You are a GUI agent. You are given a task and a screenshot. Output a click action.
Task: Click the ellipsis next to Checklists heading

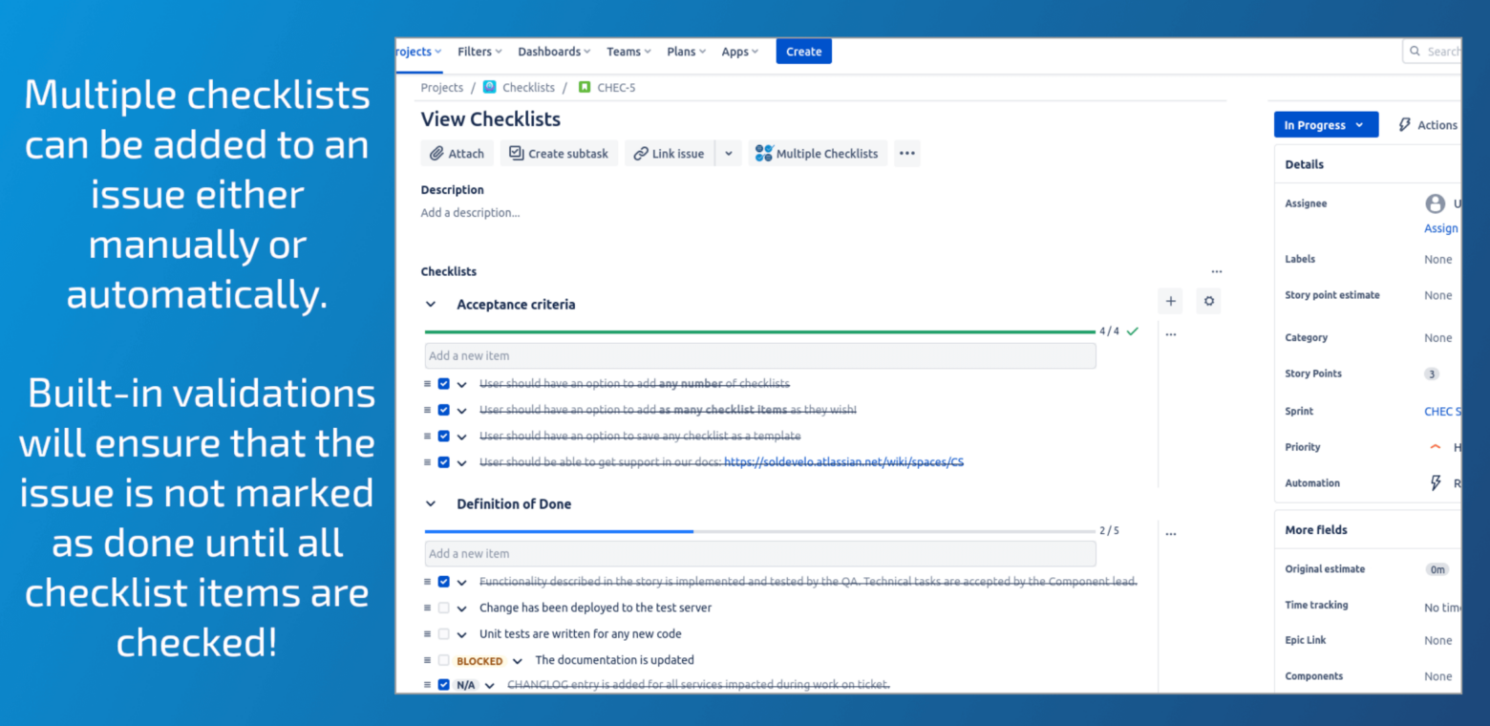[x=1217, y=271]
